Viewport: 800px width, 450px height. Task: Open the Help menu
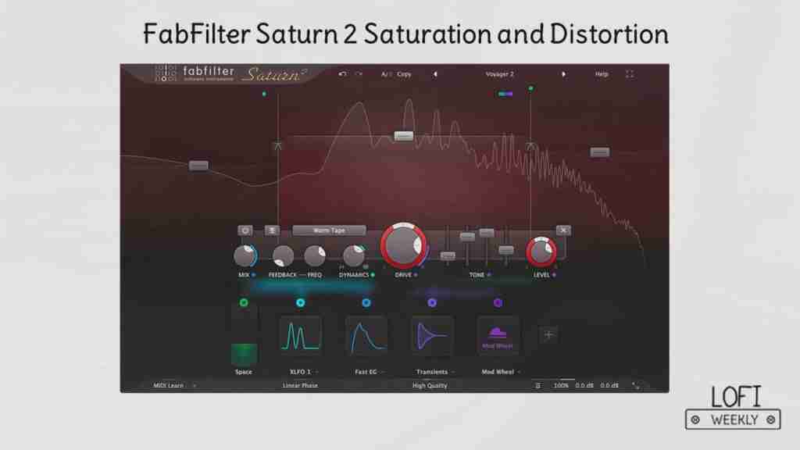[602, 74]
